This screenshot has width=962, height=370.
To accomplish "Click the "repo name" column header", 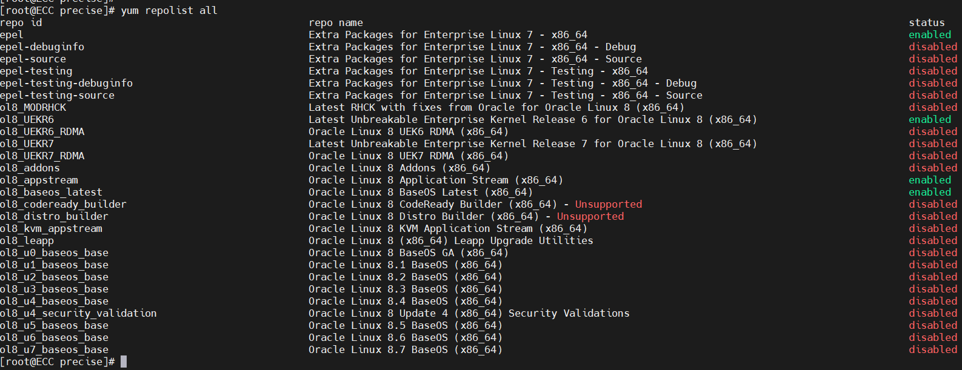I will coord(336,22).
